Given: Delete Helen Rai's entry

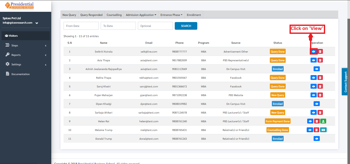Looking at the screenshot, I should (x=317, y=121).
